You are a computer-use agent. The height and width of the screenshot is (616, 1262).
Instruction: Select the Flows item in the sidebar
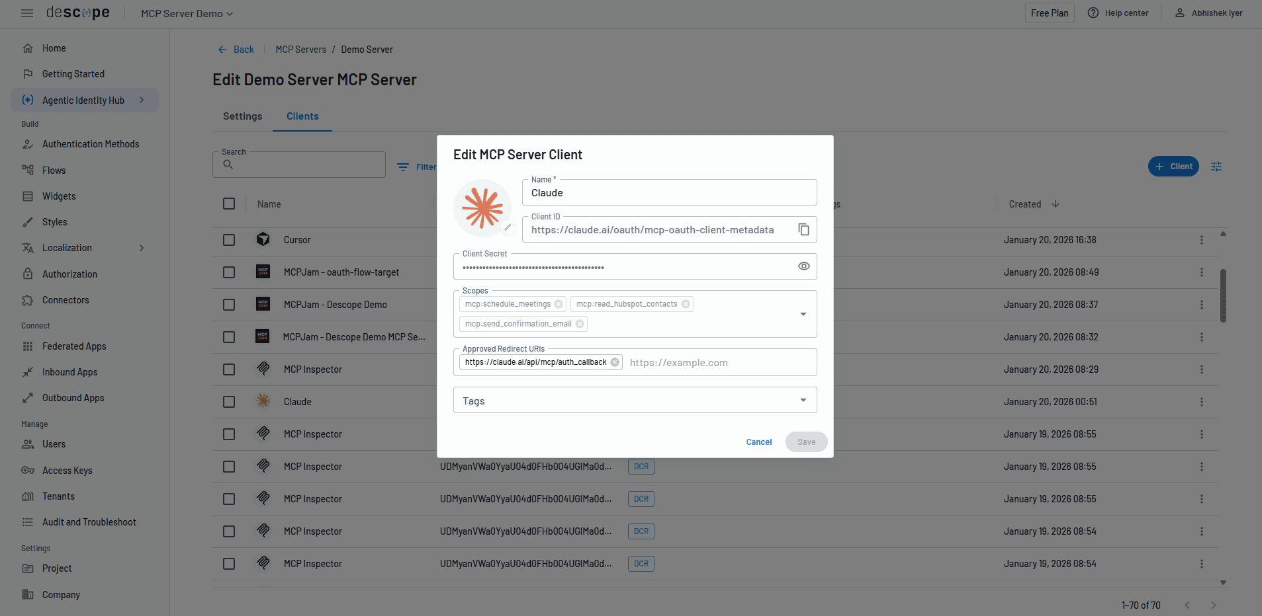coord(53,170)
